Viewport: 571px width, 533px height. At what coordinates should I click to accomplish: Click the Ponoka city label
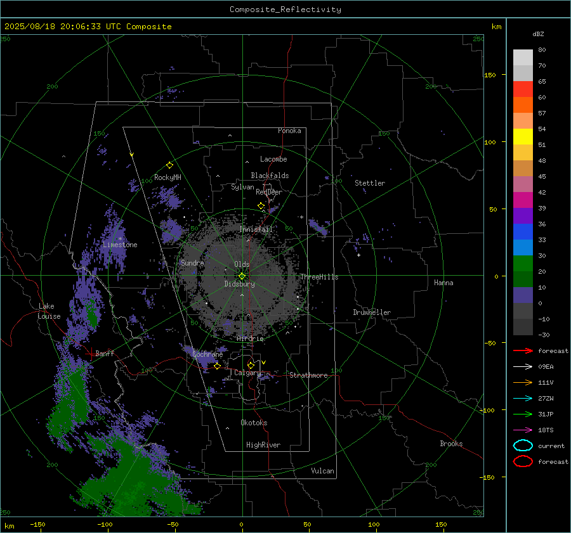click(x=289, y=131)
